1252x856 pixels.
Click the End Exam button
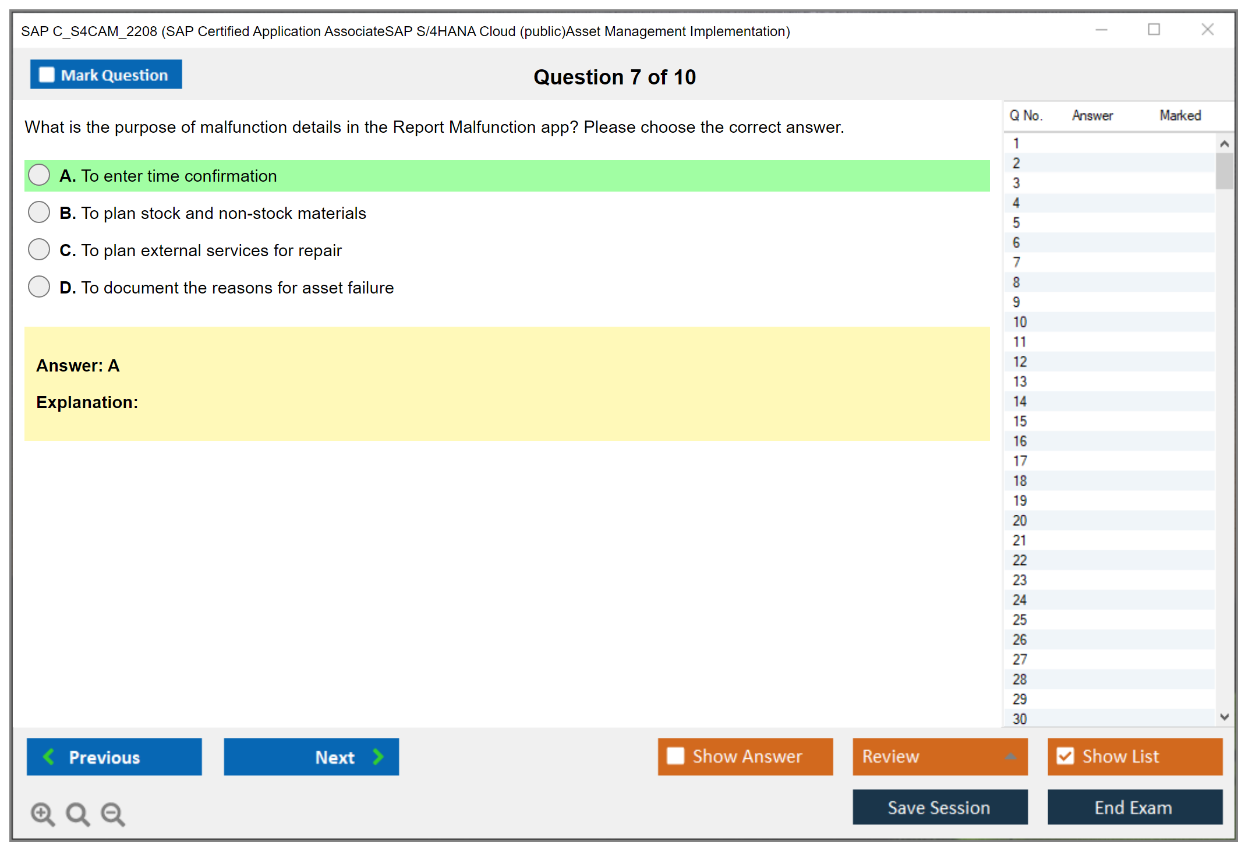[x=1134, y=807]
